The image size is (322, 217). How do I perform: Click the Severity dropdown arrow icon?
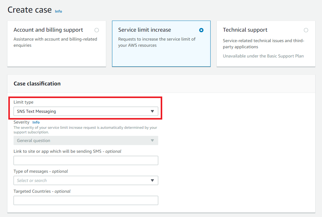tap(152, 140)
